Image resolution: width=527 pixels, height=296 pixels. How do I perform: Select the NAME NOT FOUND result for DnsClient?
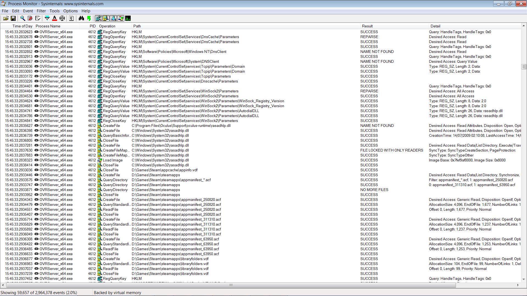point(377,52)
